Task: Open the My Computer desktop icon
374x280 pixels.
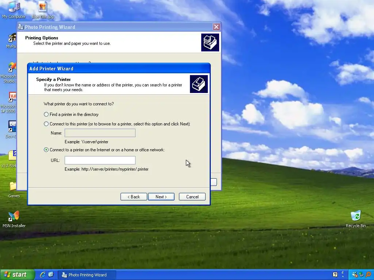Action: [14, 10]
